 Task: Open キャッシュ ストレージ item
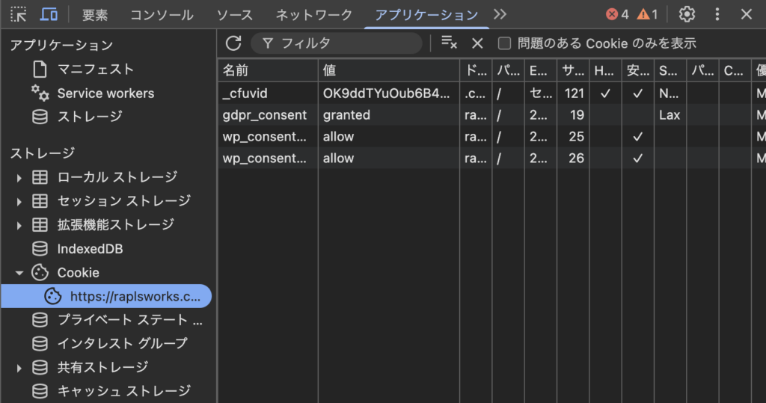(124, 391)
